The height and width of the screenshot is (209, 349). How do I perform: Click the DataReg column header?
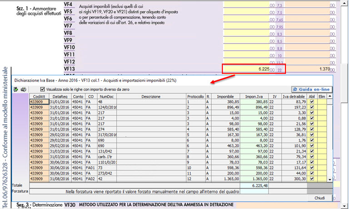(x=60, y=97)
